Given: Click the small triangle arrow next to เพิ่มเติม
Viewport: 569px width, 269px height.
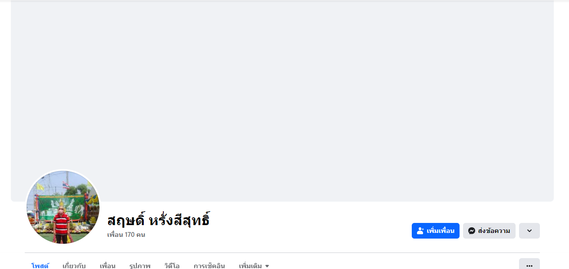Looking at the screenshot, I should coord(267,266).
